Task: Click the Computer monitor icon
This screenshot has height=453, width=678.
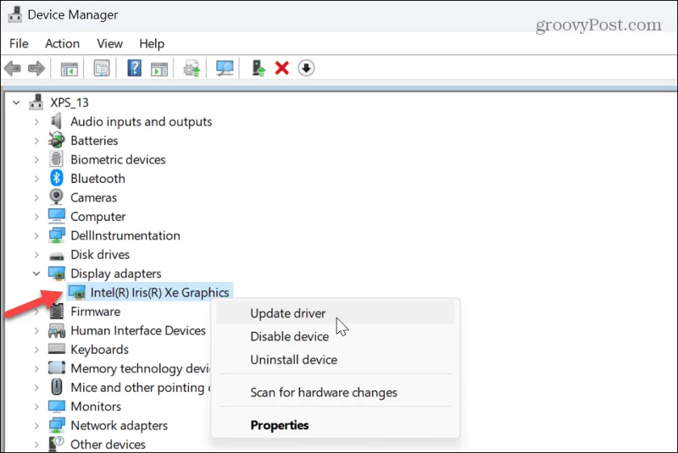Action: 57,216
